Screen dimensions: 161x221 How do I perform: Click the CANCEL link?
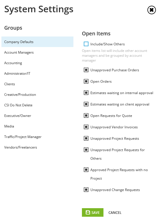pos(115,212)
